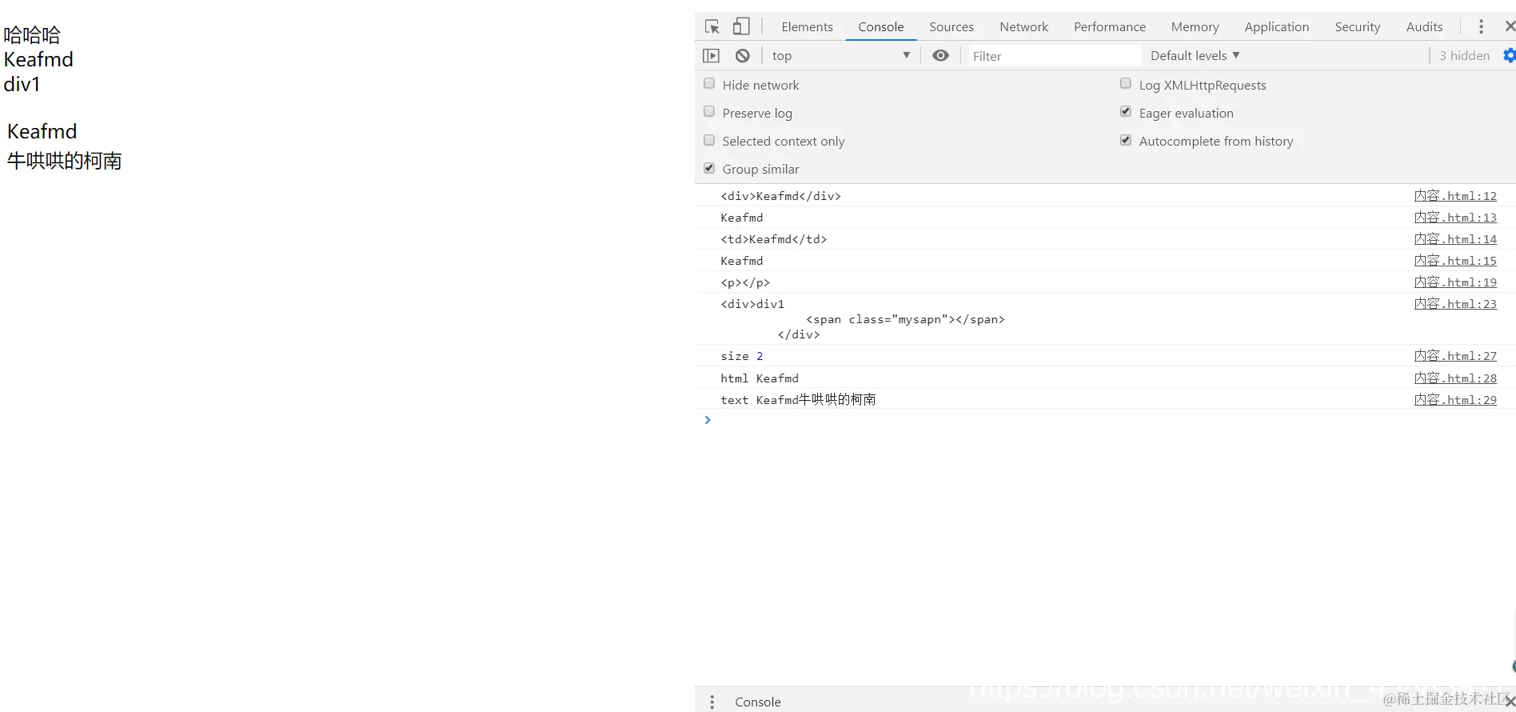View the Security tab

(x=1357, y=26)
